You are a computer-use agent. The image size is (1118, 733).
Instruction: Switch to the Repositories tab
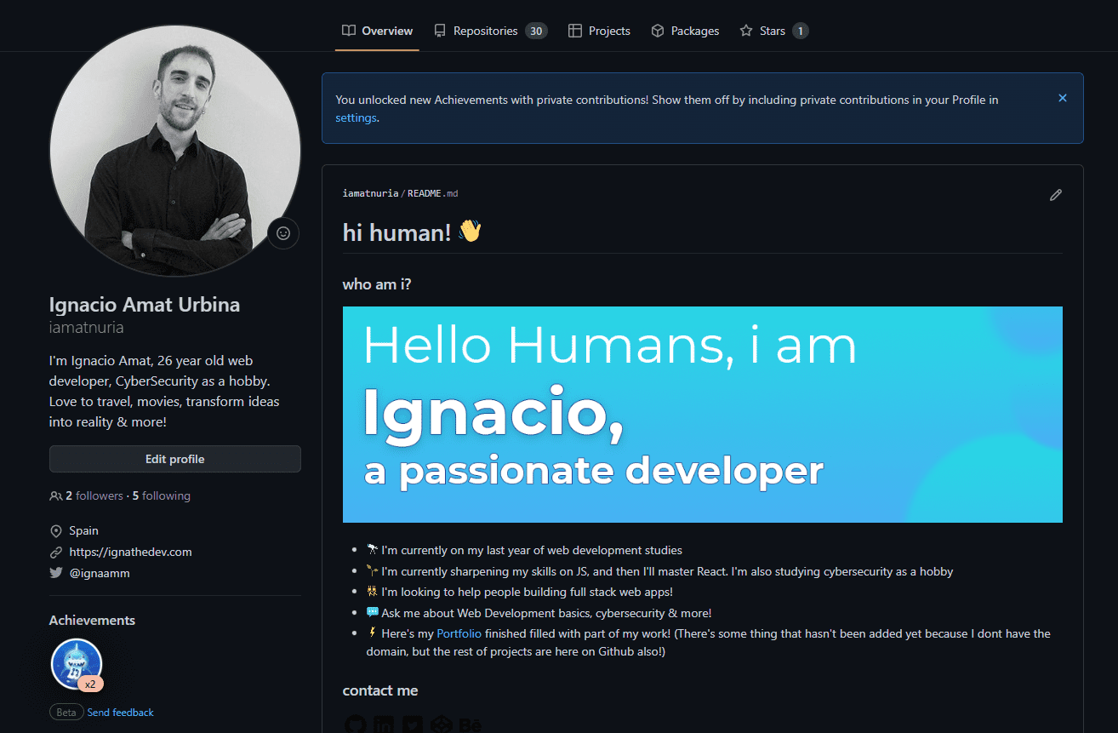pos(489,31)
